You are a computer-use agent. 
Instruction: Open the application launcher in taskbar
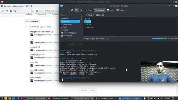(2, 98)
